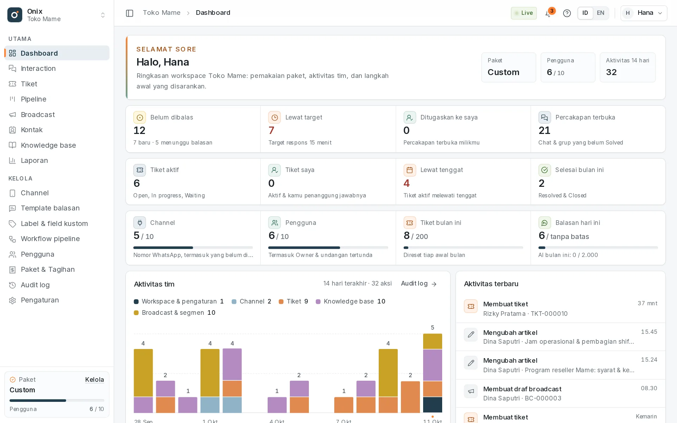Click the Percakapan terbuka chat icon
Viewport: 677px width, 423px height.
545,117
